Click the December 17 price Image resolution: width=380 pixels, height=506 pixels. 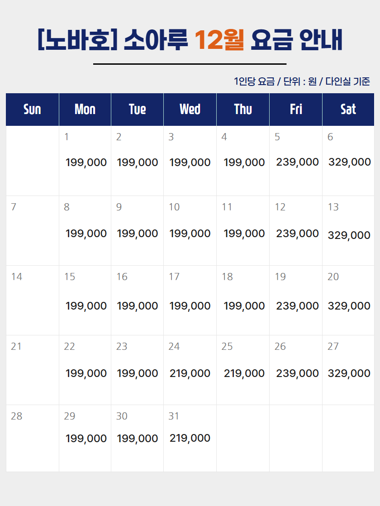tap(190, 306)
